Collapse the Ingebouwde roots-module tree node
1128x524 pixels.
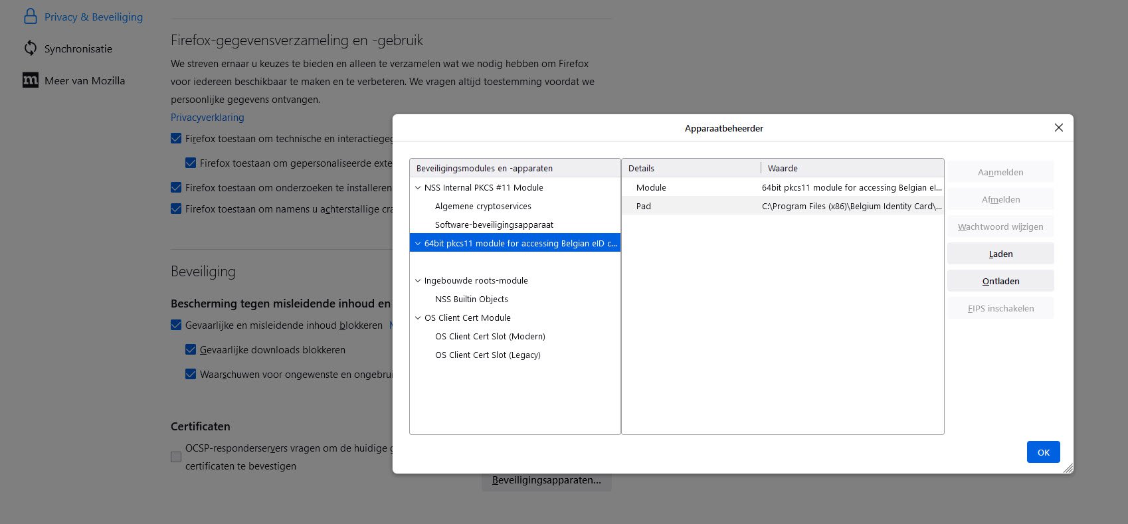(x=418, y=280)
